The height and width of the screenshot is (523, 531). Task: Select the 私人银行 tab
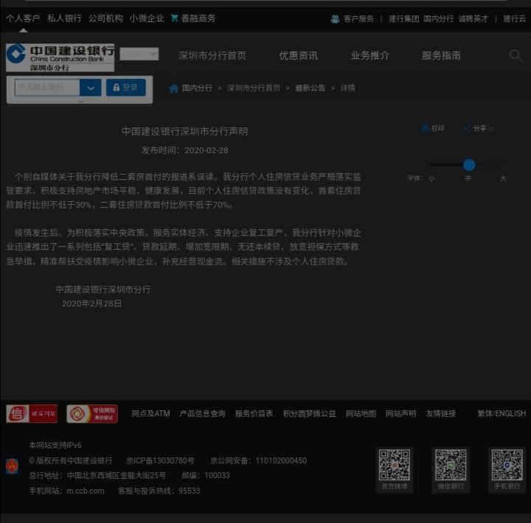coord(64,18)
